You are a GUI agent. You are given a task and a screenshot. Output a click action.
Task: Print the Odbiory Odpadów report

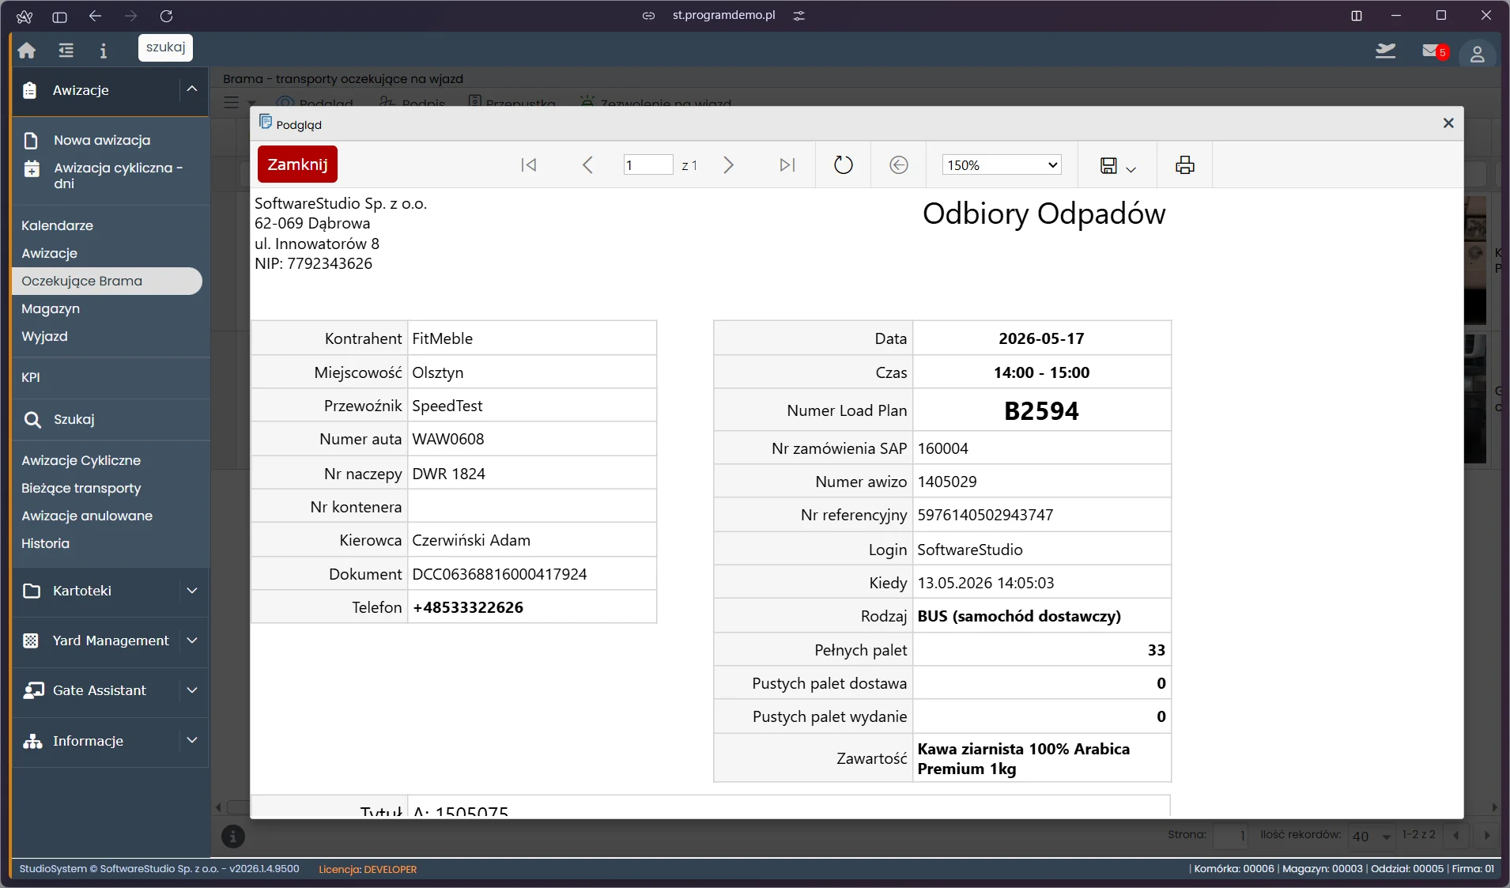click(x=1184, y=164)
